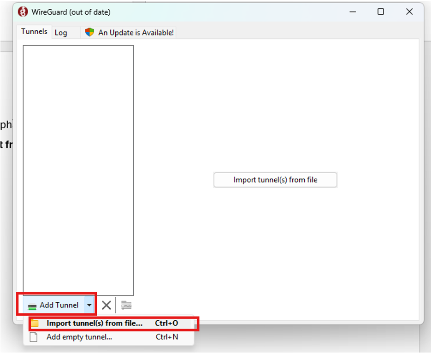The height and width of the screenshot is (353, 431).
Task: Close the WireGuard window
Action: tap(409, 12)
